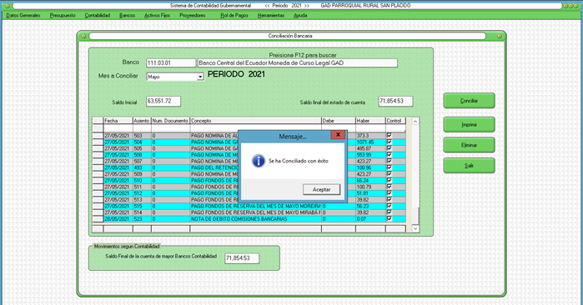The width and height of the screenshot is (583, 305).
Task: Toggle Control checkbox for asiento 523 row
Action: click(390, 219)
